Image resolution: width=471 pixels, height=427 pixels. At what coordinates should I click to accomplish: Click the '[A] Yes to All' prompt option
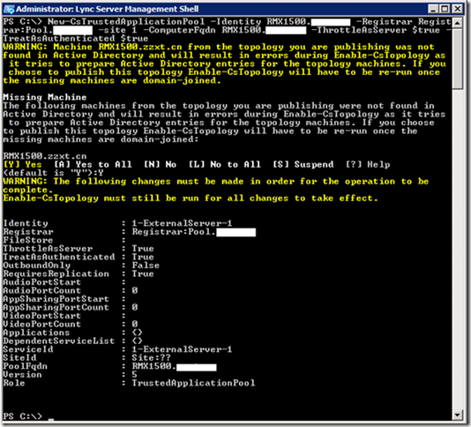[x=93, y=164]
